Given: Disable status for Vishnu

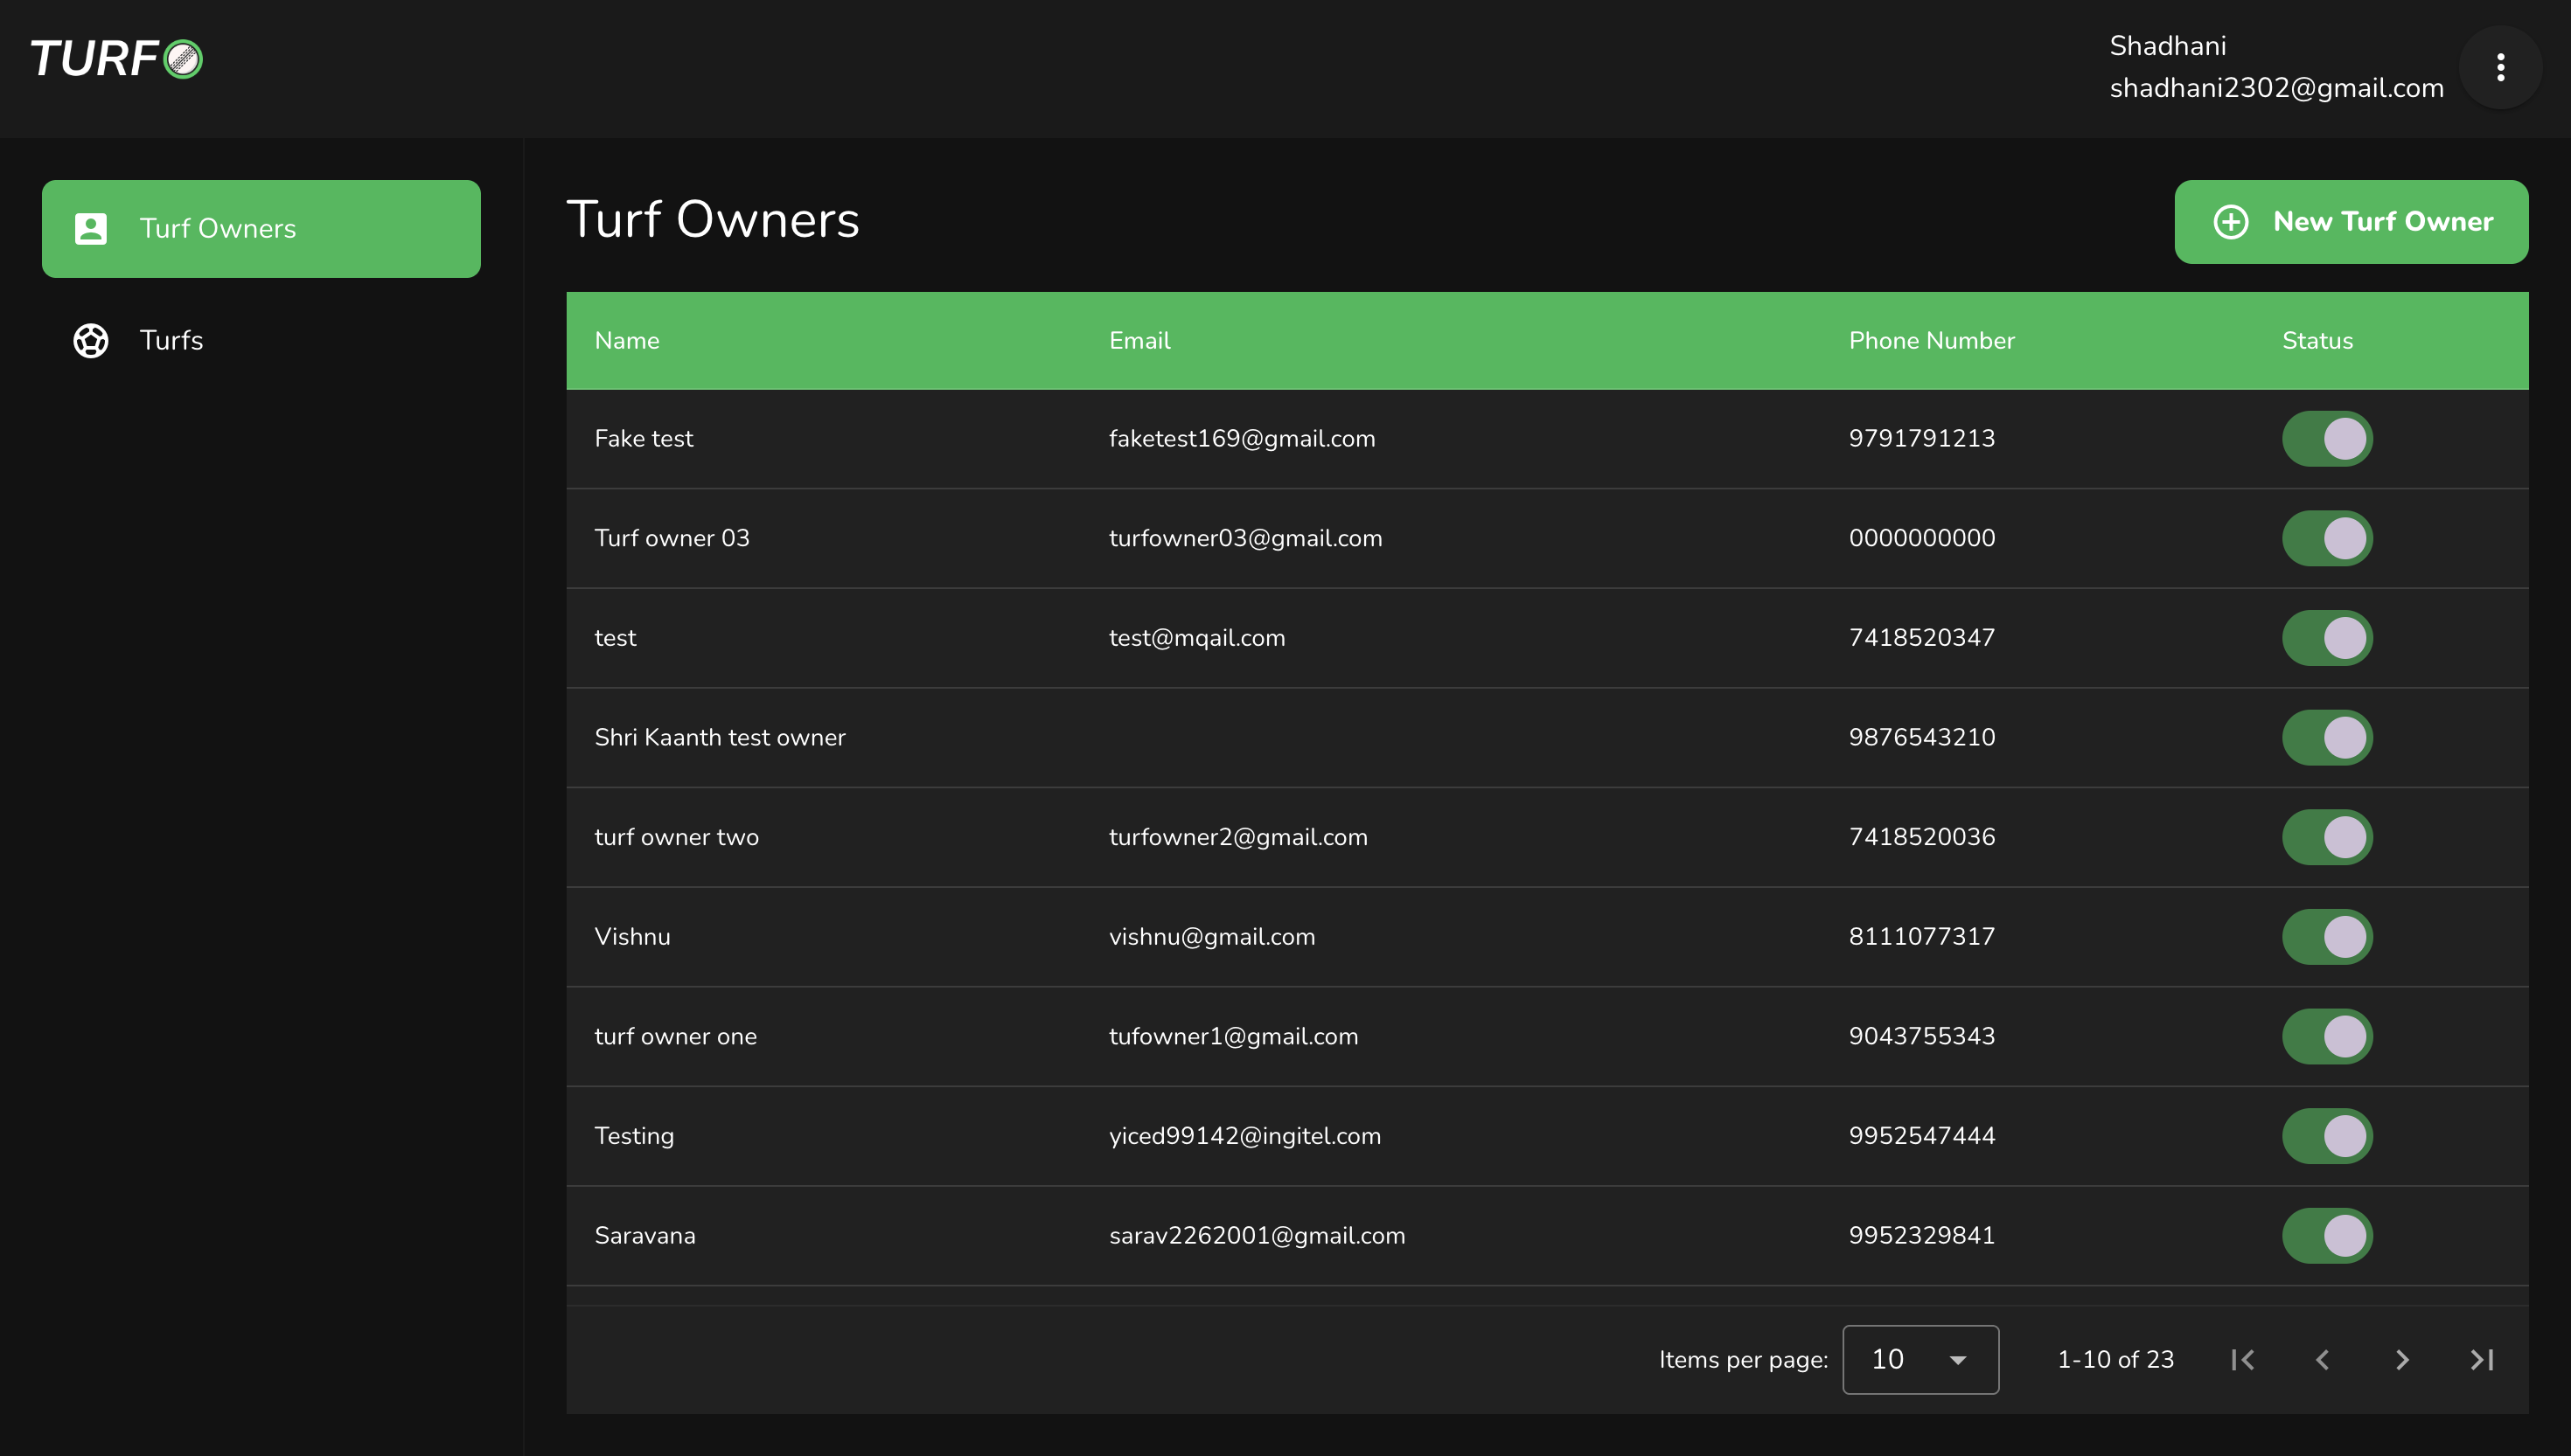Looking at the screenshot, I should coord(2327,937).
